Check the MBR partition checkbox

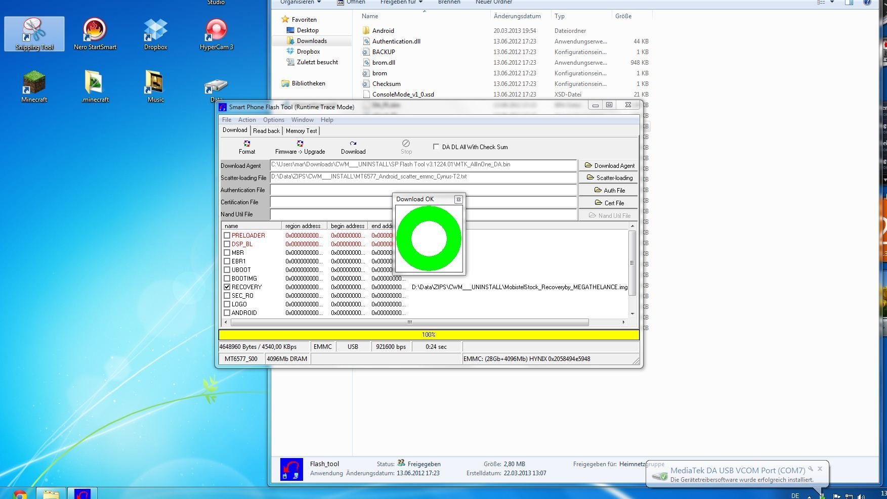coord(227,253)
